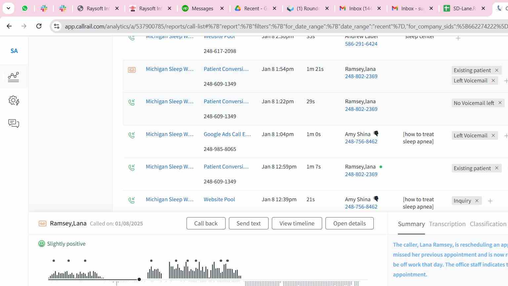Select the Summary tab
508x286 pixels.
tap(411, 224)
